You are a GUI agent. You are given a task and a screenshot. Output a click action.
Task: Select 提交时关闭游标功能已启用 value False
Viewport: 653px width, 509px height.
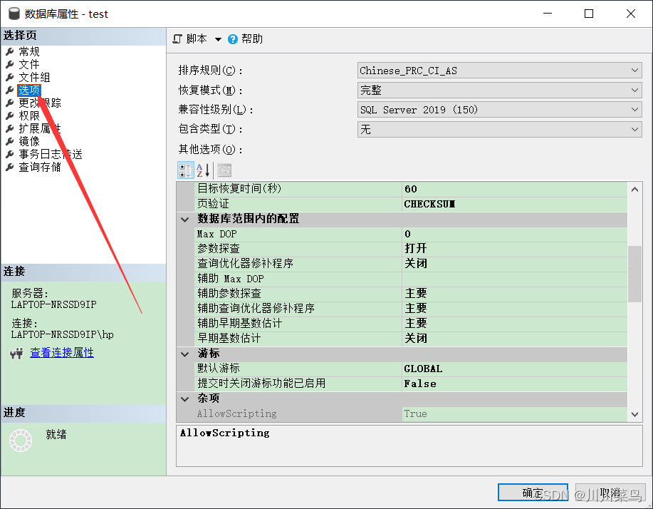click(514, 384)
